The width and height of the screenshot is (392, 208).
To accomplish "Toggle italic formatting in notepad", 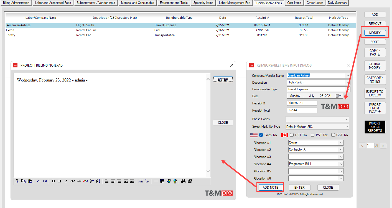I will tap(66, 181).
